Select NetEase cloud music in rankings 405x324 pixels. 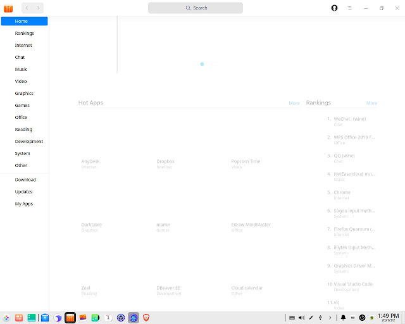click(350, 176)
